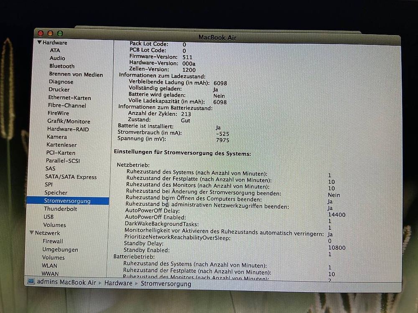
Task: Click Hardware header label in sidebar
Action: tap(55, 42)
